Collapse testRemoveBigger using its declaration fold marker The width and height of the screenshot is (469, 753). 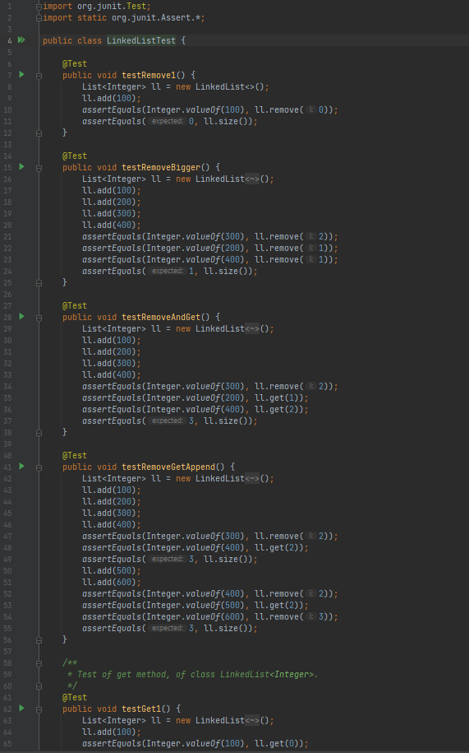pos(39,168)
